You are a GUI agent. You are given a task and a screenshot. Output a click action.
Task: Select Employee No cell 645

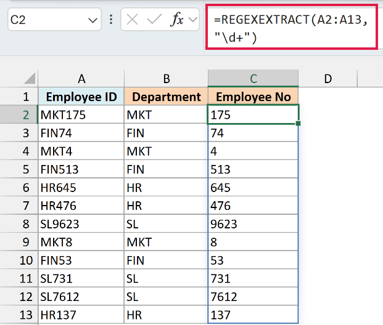click(253, 188)
